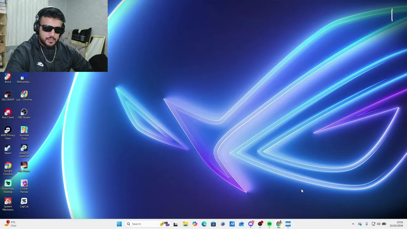407x229 pixels.
Task: Switch to Discord in the taskbar
Action: pos(251,224)
